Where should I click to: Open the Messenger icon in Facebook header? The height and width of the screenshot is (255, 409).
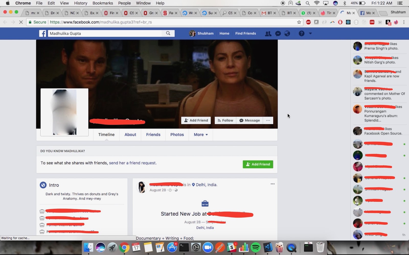(x=278, y=33)
